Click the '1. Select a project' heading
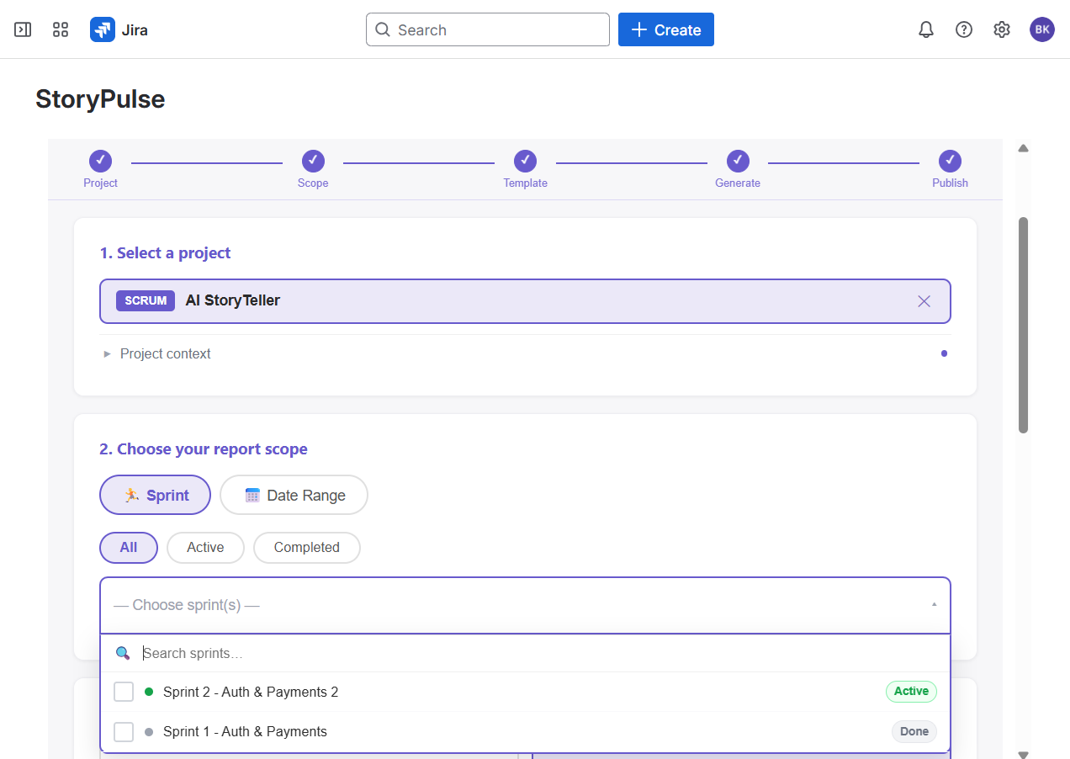1070x759 pixels. 165,253
